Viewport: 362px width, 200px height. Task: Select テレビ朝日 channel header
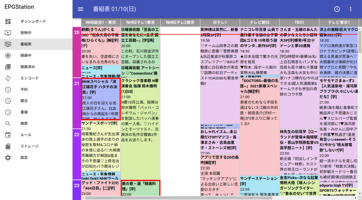(260, 22)
